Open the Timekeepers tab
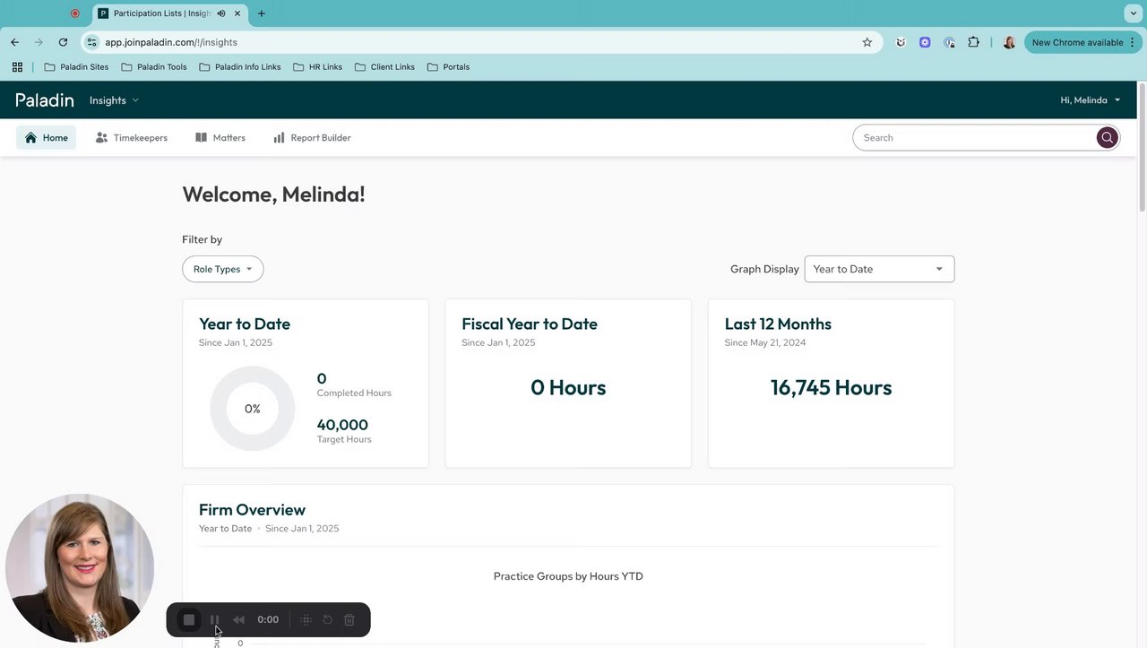Screen dimensions: 1147x648 (132, 138)
